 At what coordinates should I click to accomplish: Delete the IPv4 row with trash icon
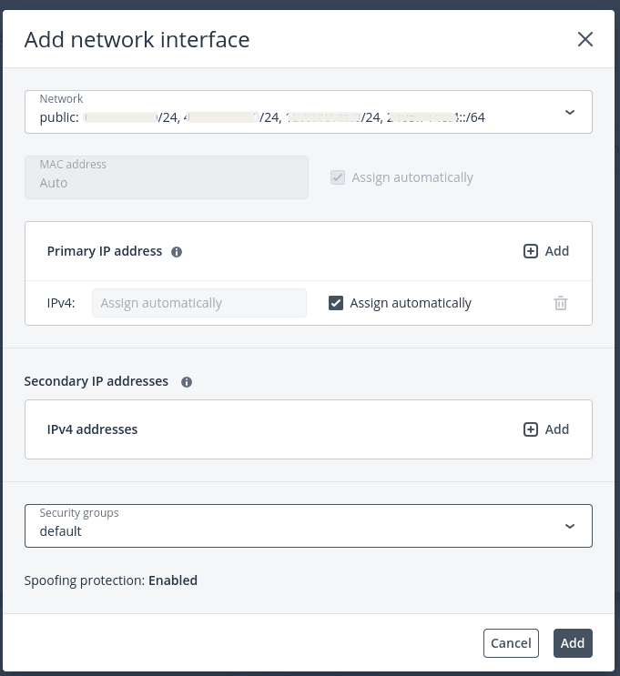pyautogui.click(x=561, y=303)
